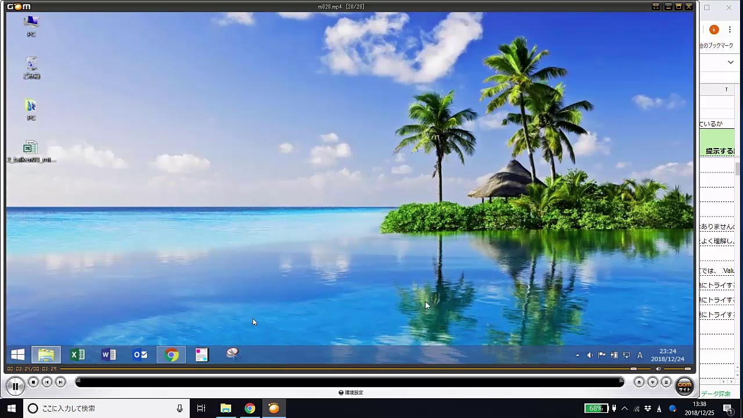Click the round GOM site button
Image resolution: width=743 pixels, height=418 pixels.
(684, 385)
